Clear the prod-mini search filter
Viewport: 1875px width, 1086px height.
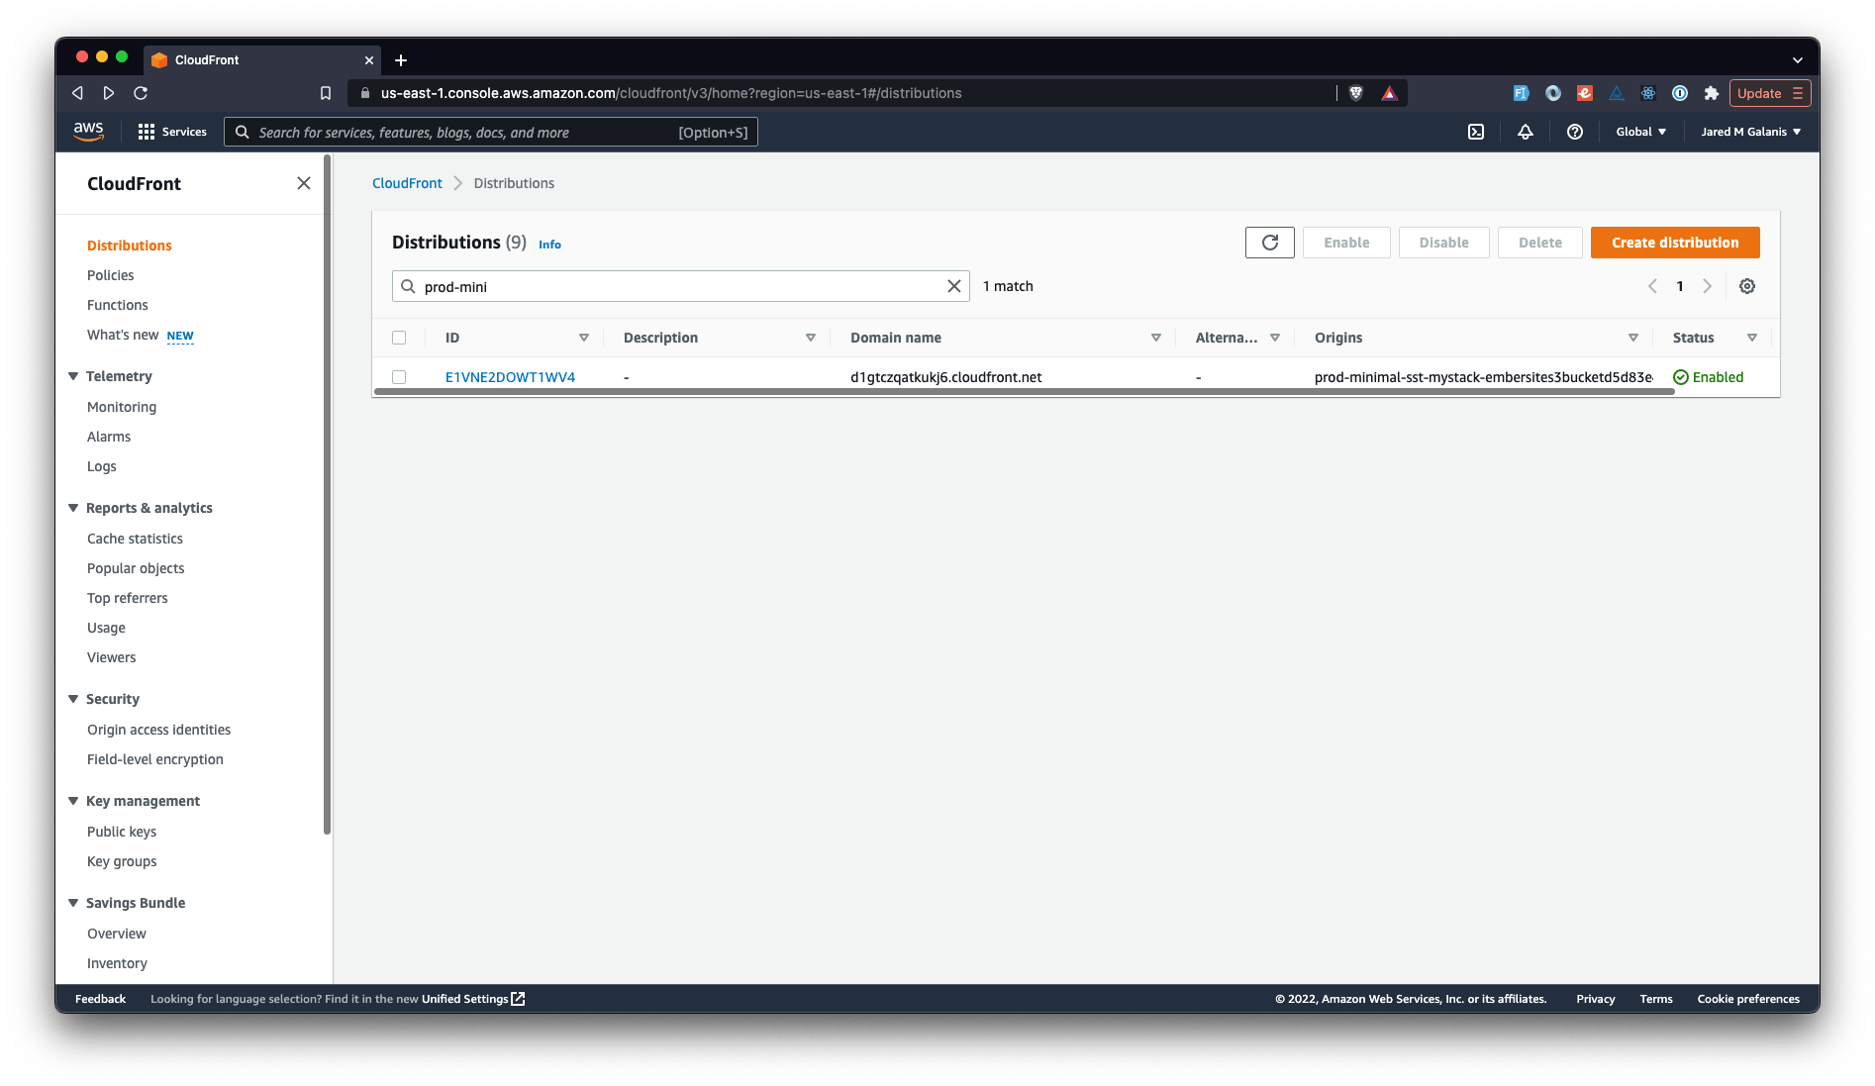(953, 286)
